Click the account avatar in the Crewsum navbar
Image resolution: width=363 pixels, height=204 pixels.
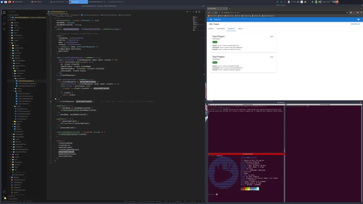(358, 19)
